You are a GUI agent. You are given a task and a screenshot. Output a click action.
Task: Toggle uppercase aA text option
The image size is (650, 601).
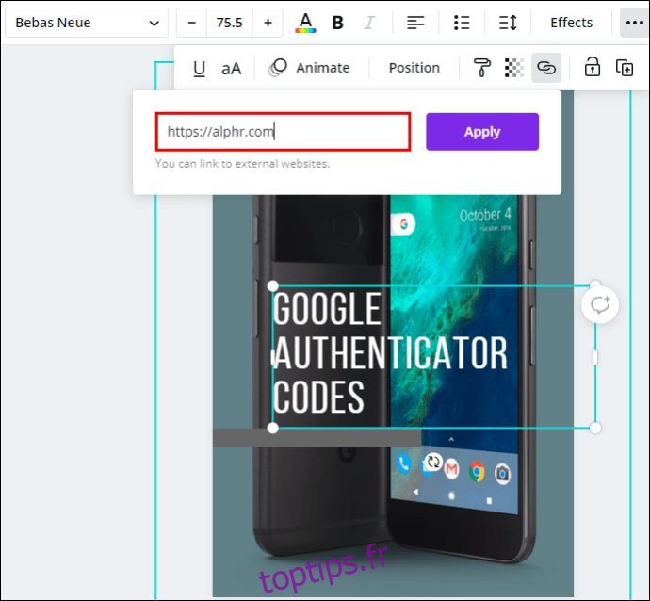coord(232,68)
